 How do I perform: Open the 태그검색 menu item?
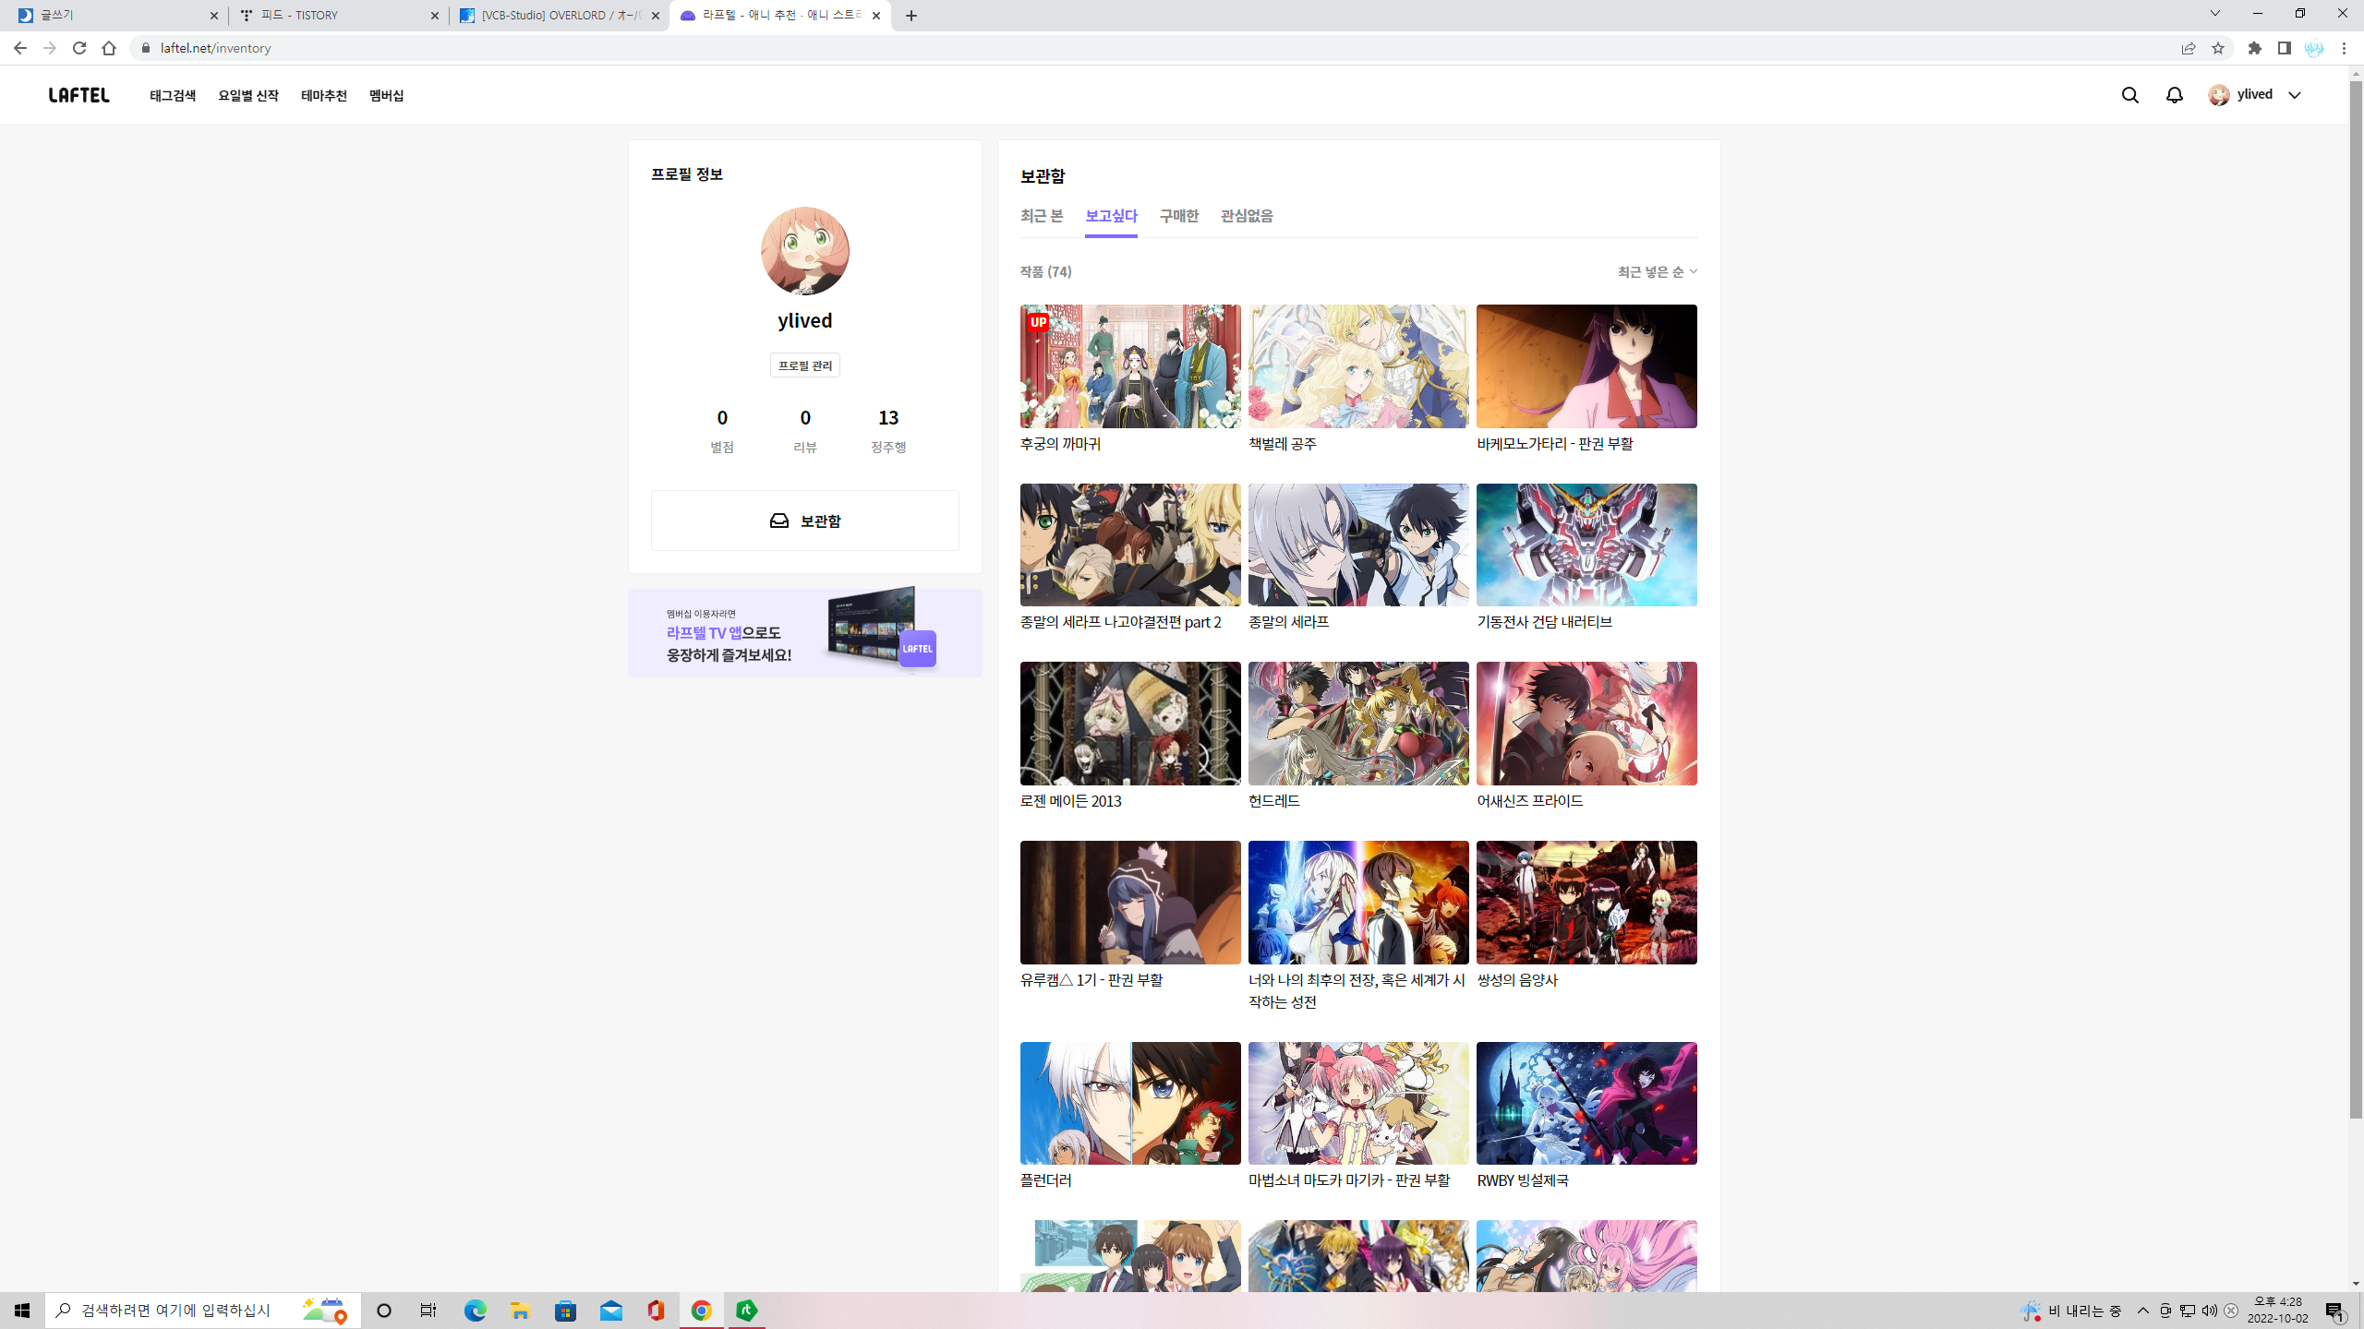(173, 95)
